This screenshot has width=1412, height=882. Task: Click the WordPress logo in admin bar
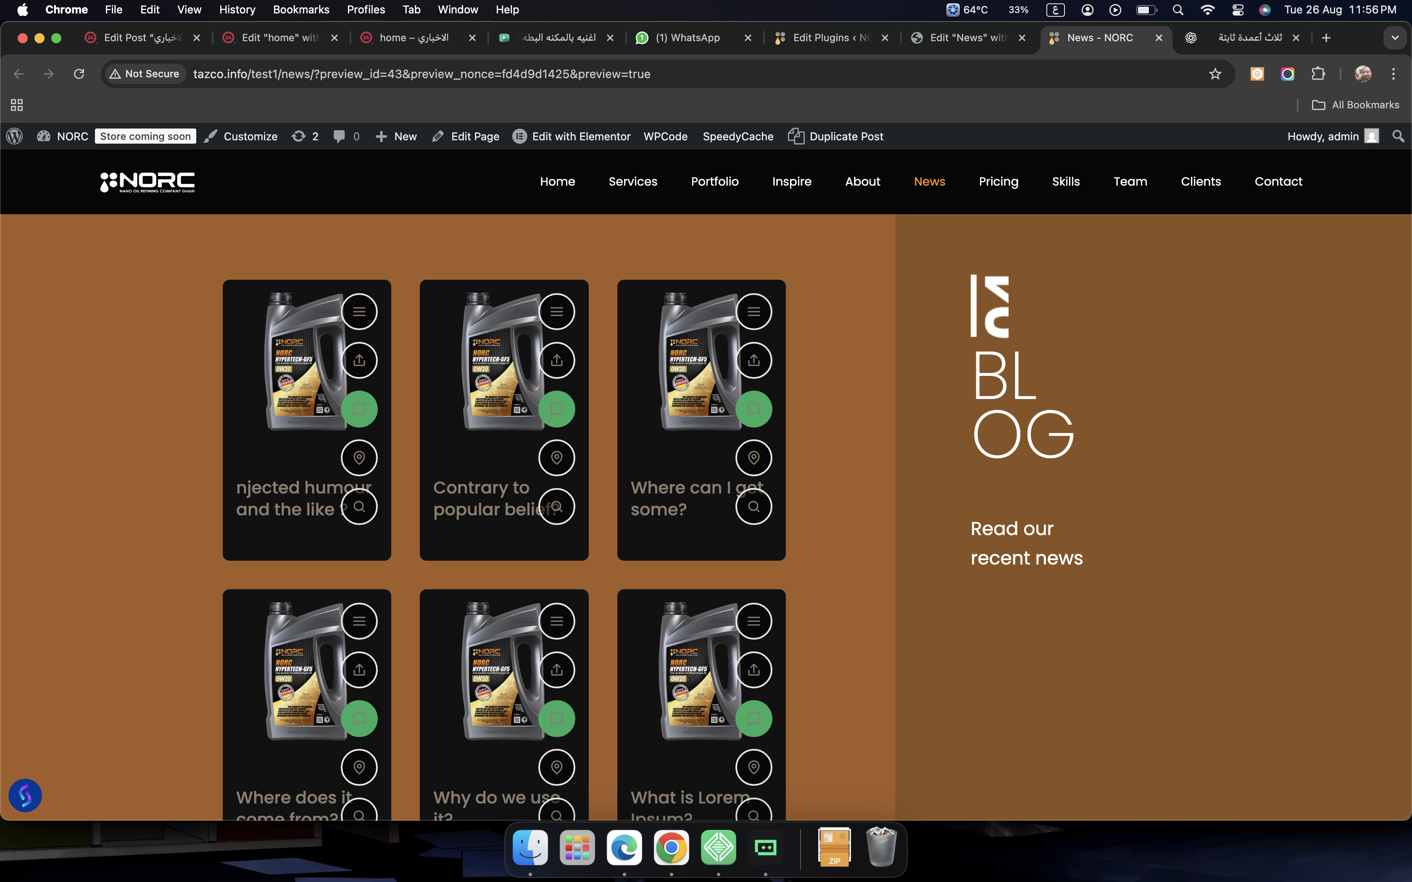coord(15,136)
